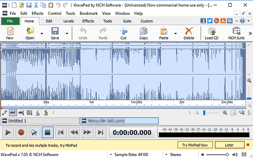Switch to the Suite ribbon tab
Image resolution: width=253 pixels, height=158 pixels.
pos(127,21)
